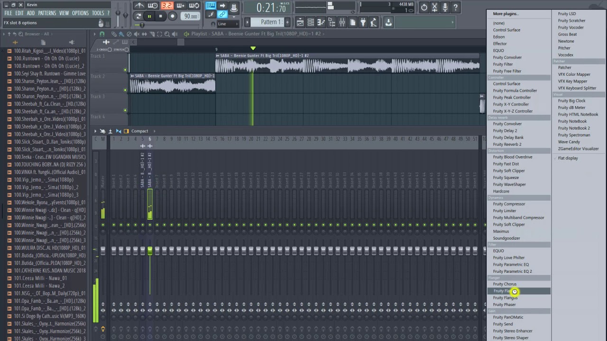Viewport: 607px width, 341px height.
Task: Select the playlist paint brush tool
Action: 121,34
